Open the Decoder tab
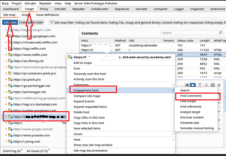 141,9
